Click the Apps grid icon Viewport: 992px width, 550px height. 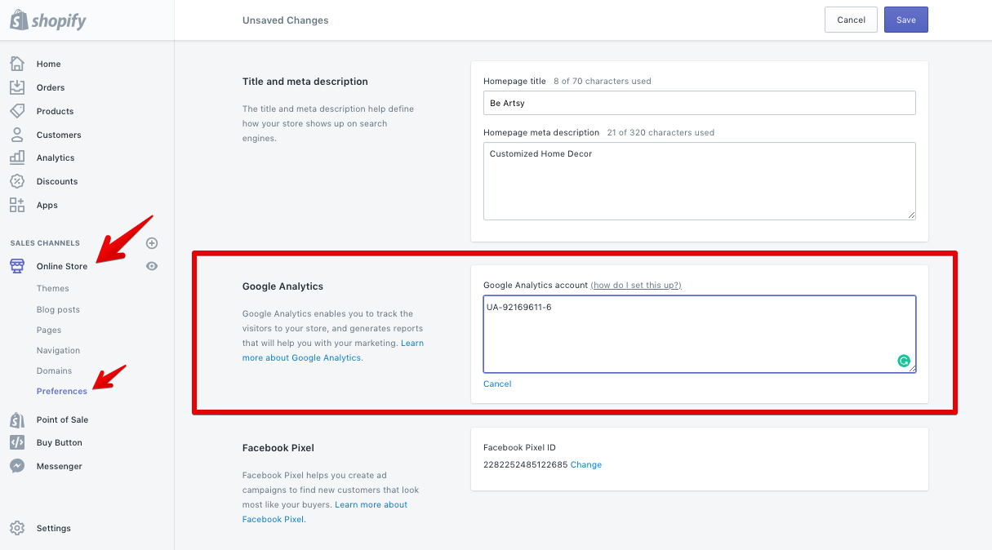point(17,205)
